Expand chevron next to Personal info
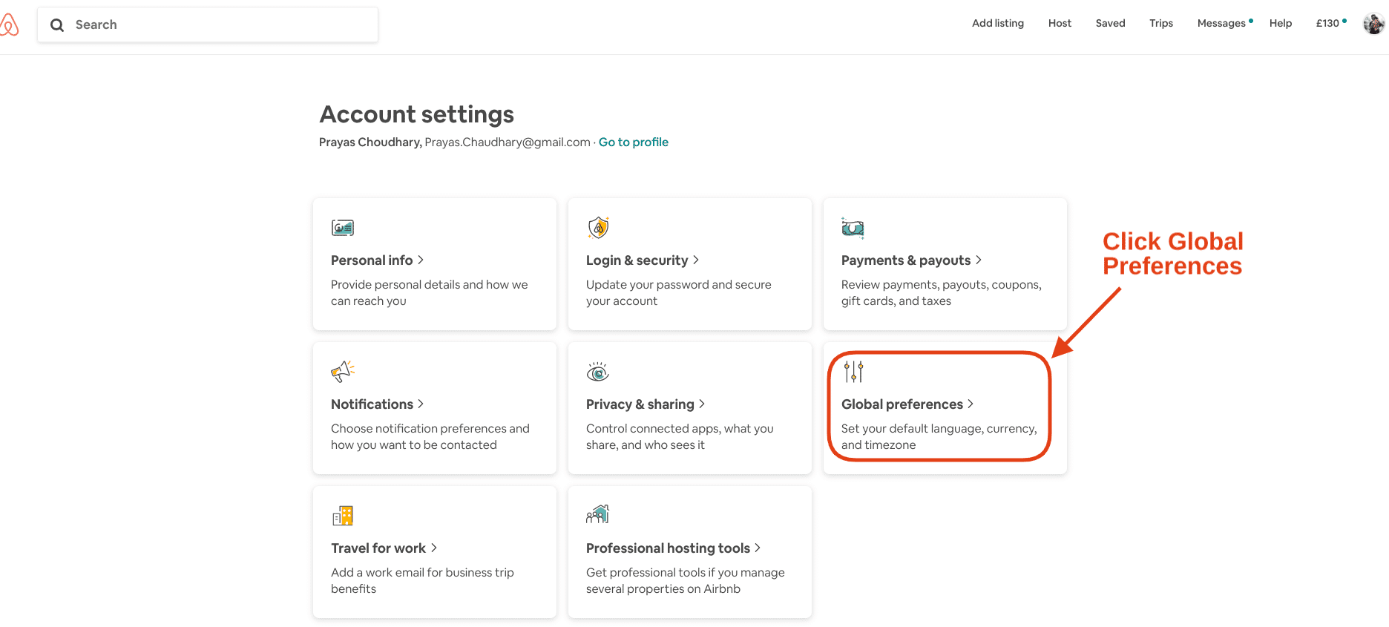 [x=421, y=260]
